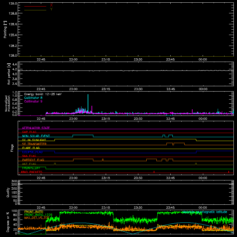
Task: Click the ECLIPSE_FLAG label
Action: click(32, 152)
